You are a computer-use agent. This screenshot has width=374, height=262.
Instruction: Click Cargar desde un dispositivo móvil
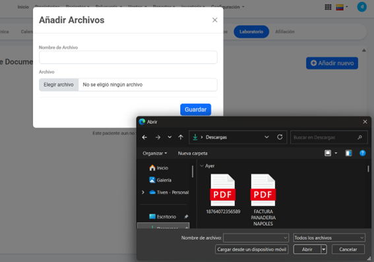pos(251,249)
